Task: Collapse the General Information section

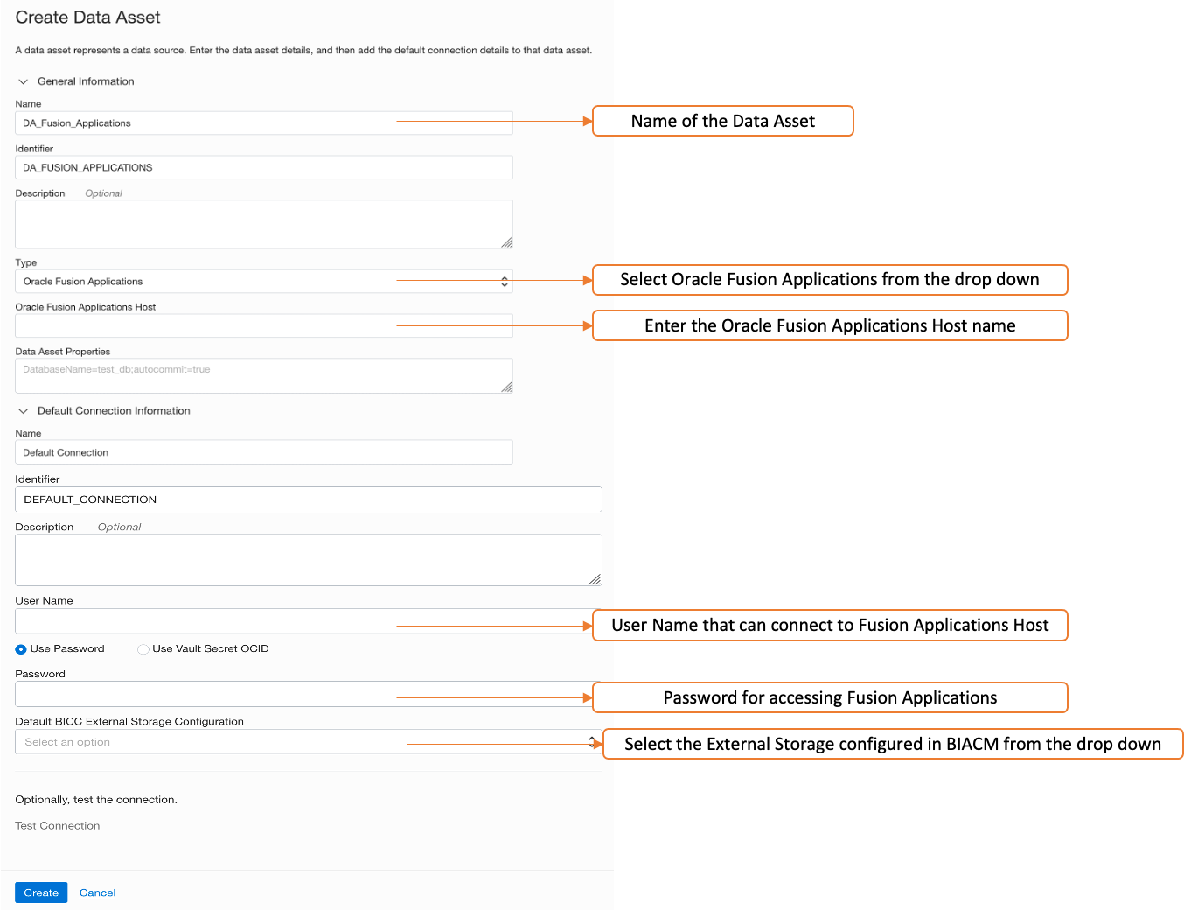Action: [24, 81]
